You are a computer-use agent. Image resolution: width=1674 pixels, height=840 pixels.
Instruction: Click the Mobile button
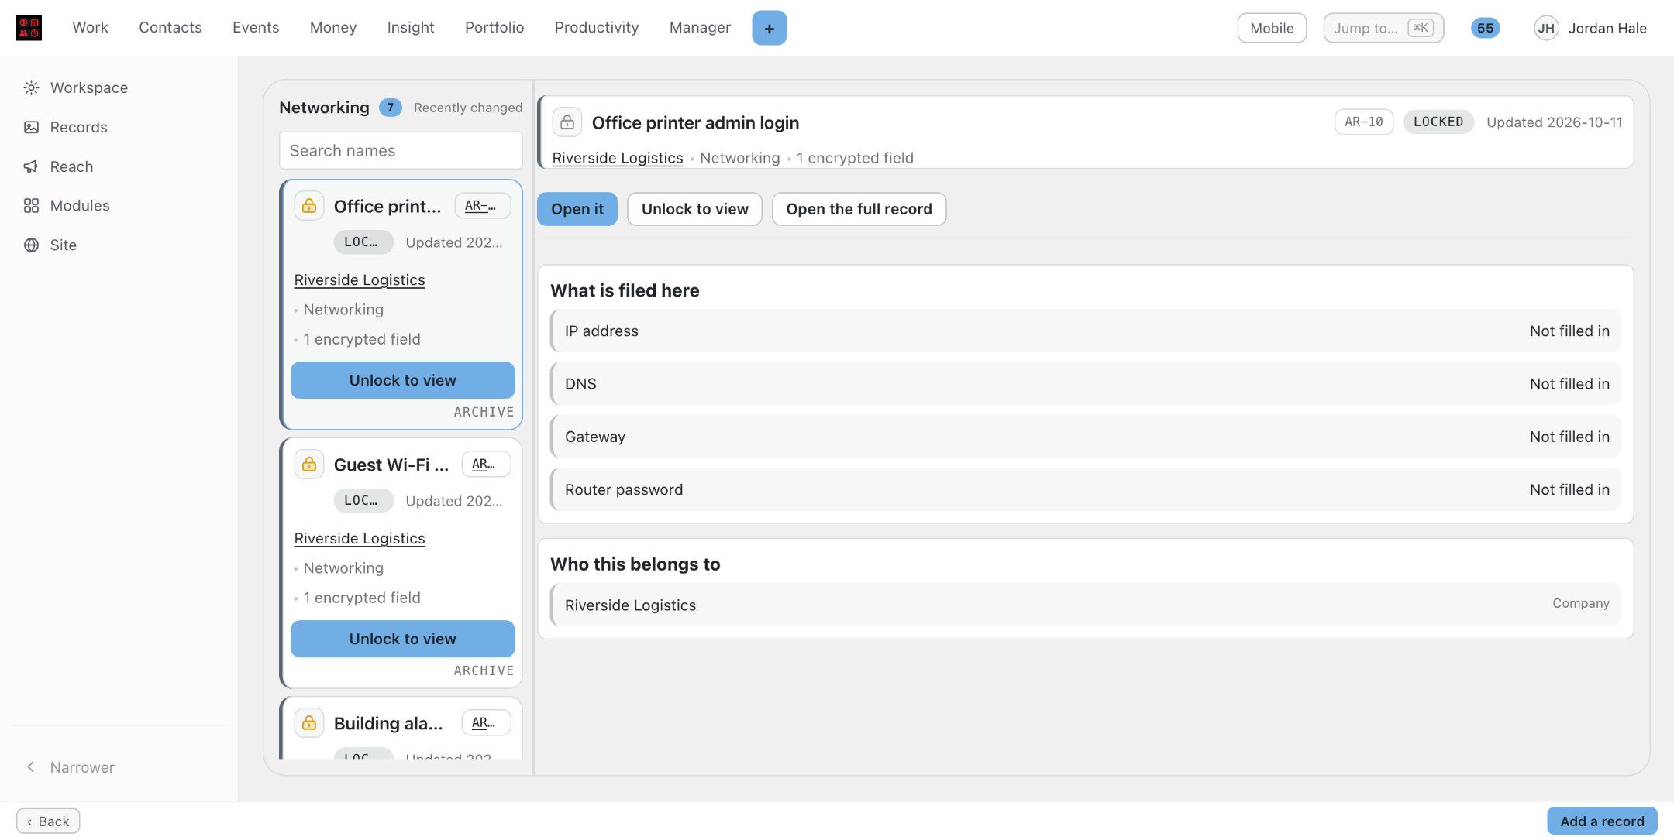1272,28
